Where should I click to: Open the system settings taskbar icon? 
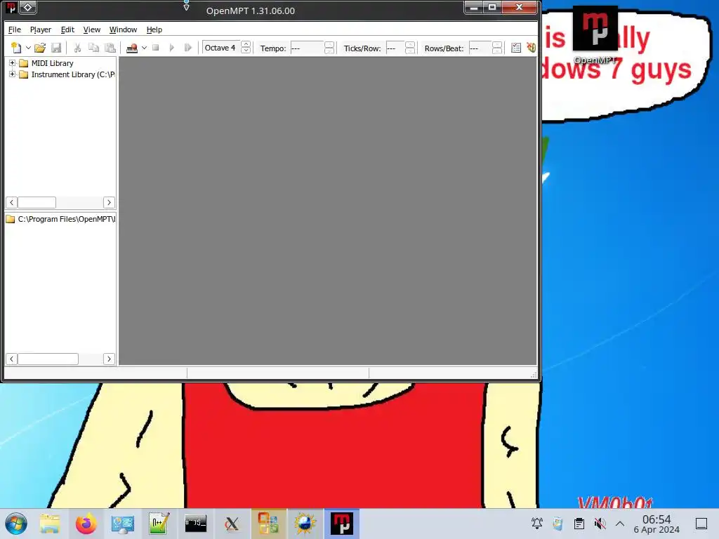(x=122, y=524)
